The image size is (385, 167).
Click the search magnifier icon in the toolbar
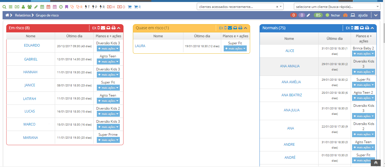[x=4, y=7]
